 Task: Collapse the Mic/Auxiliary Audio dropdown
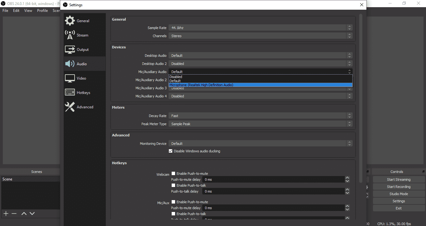click(261, 72)
